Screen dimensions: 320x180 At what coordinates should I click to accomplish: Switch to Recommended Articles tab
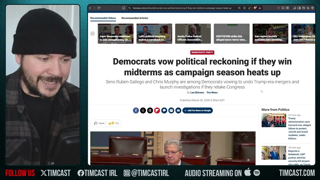[x=135, y=18]
